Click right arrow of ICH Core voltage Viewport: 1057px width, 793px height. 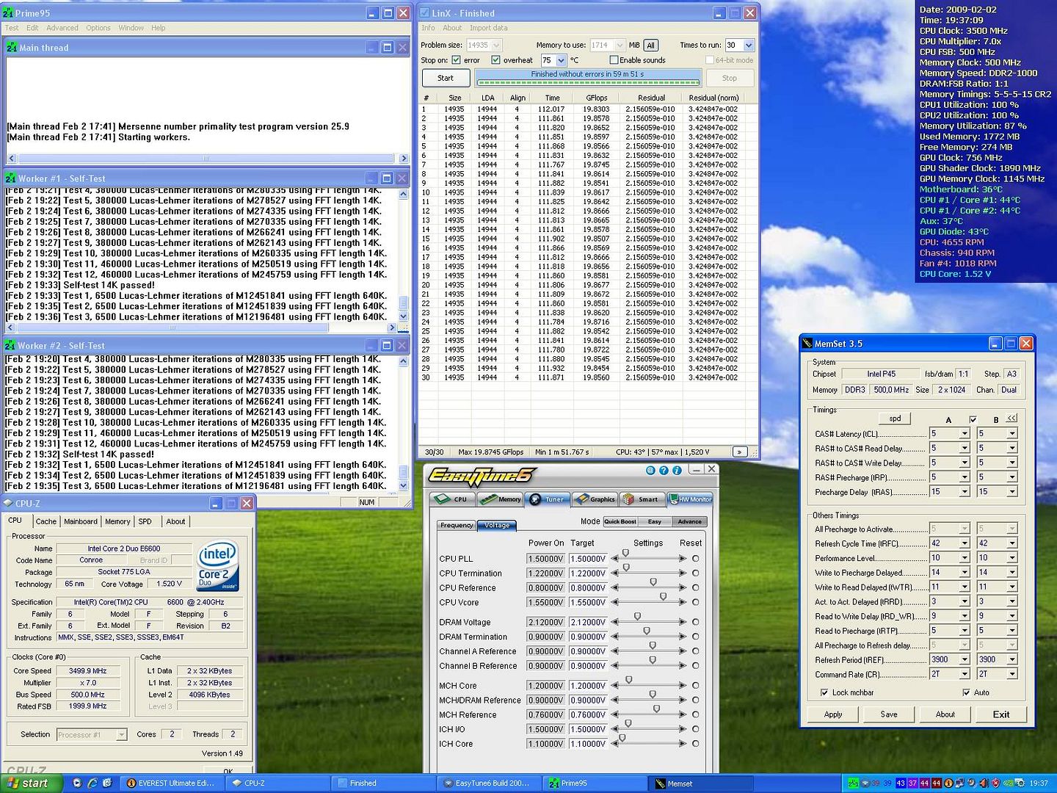(x=683, y=744)
